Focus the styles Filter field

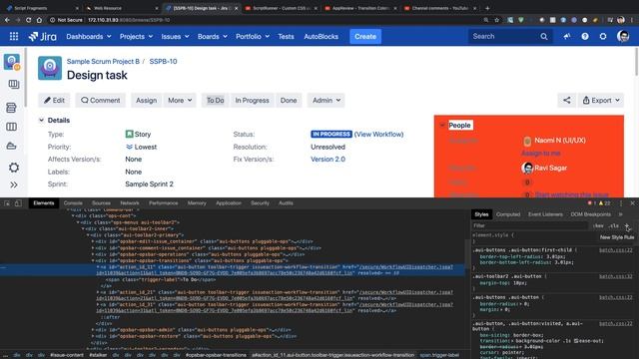(x=530, y=226)
